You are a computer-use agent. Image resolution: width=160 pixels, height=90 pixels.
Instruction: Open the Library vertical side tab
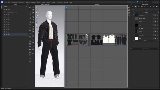(1, 7)
